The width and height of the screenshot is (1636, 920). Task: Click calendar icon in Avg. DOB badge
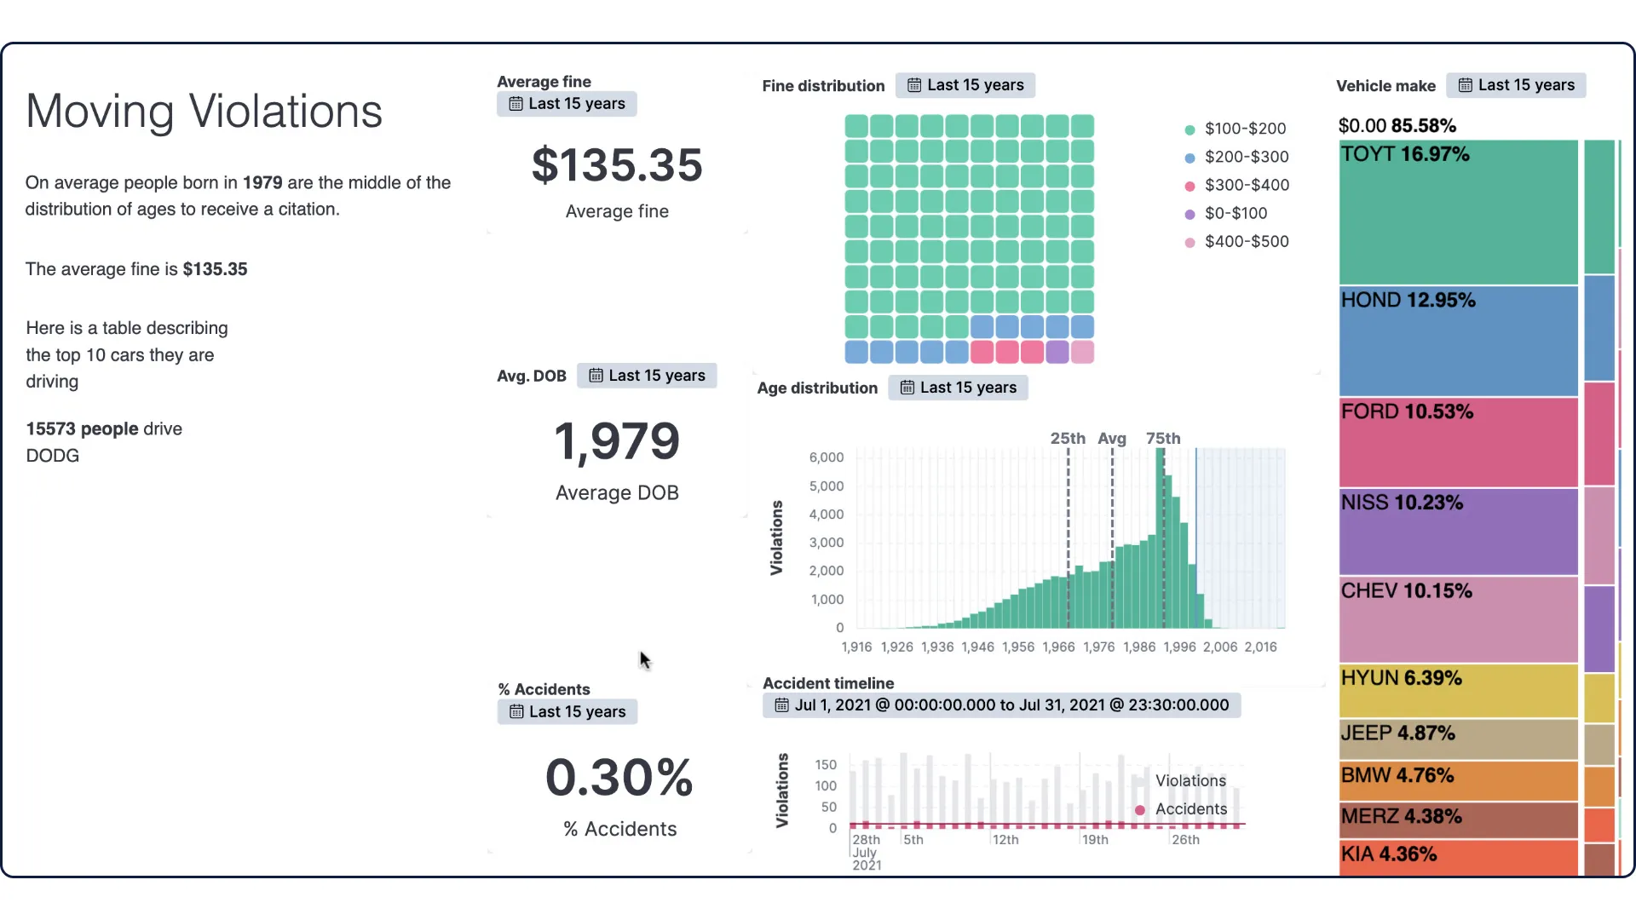(x=596, y=376)
